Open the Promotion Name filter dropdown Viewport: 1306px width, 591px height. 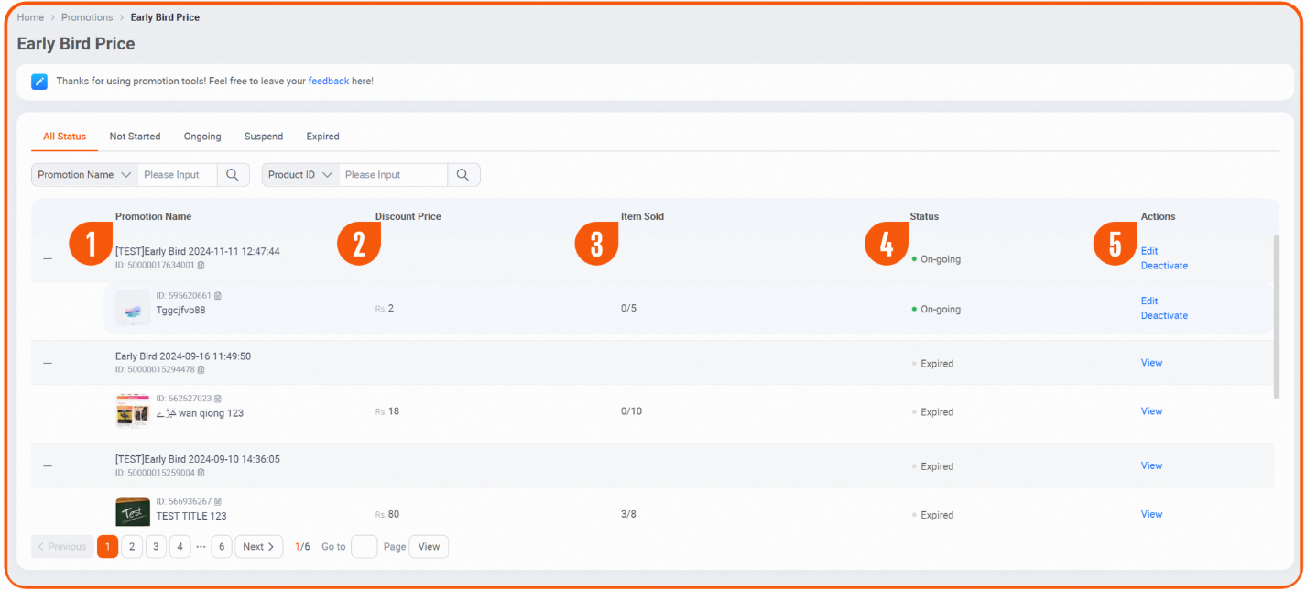(84, 175)
